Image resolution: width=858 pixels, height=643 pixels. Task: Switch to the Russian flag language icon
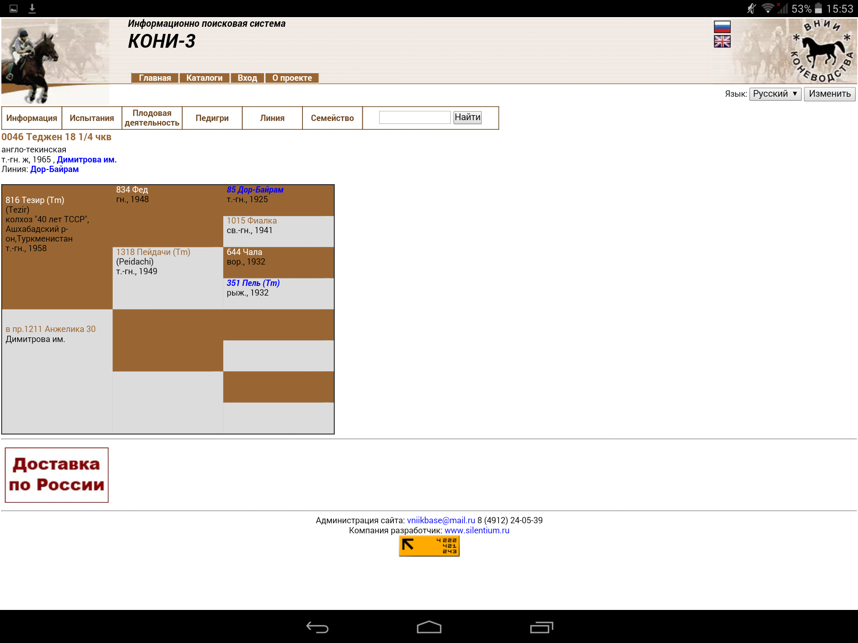tap(722, 27)
